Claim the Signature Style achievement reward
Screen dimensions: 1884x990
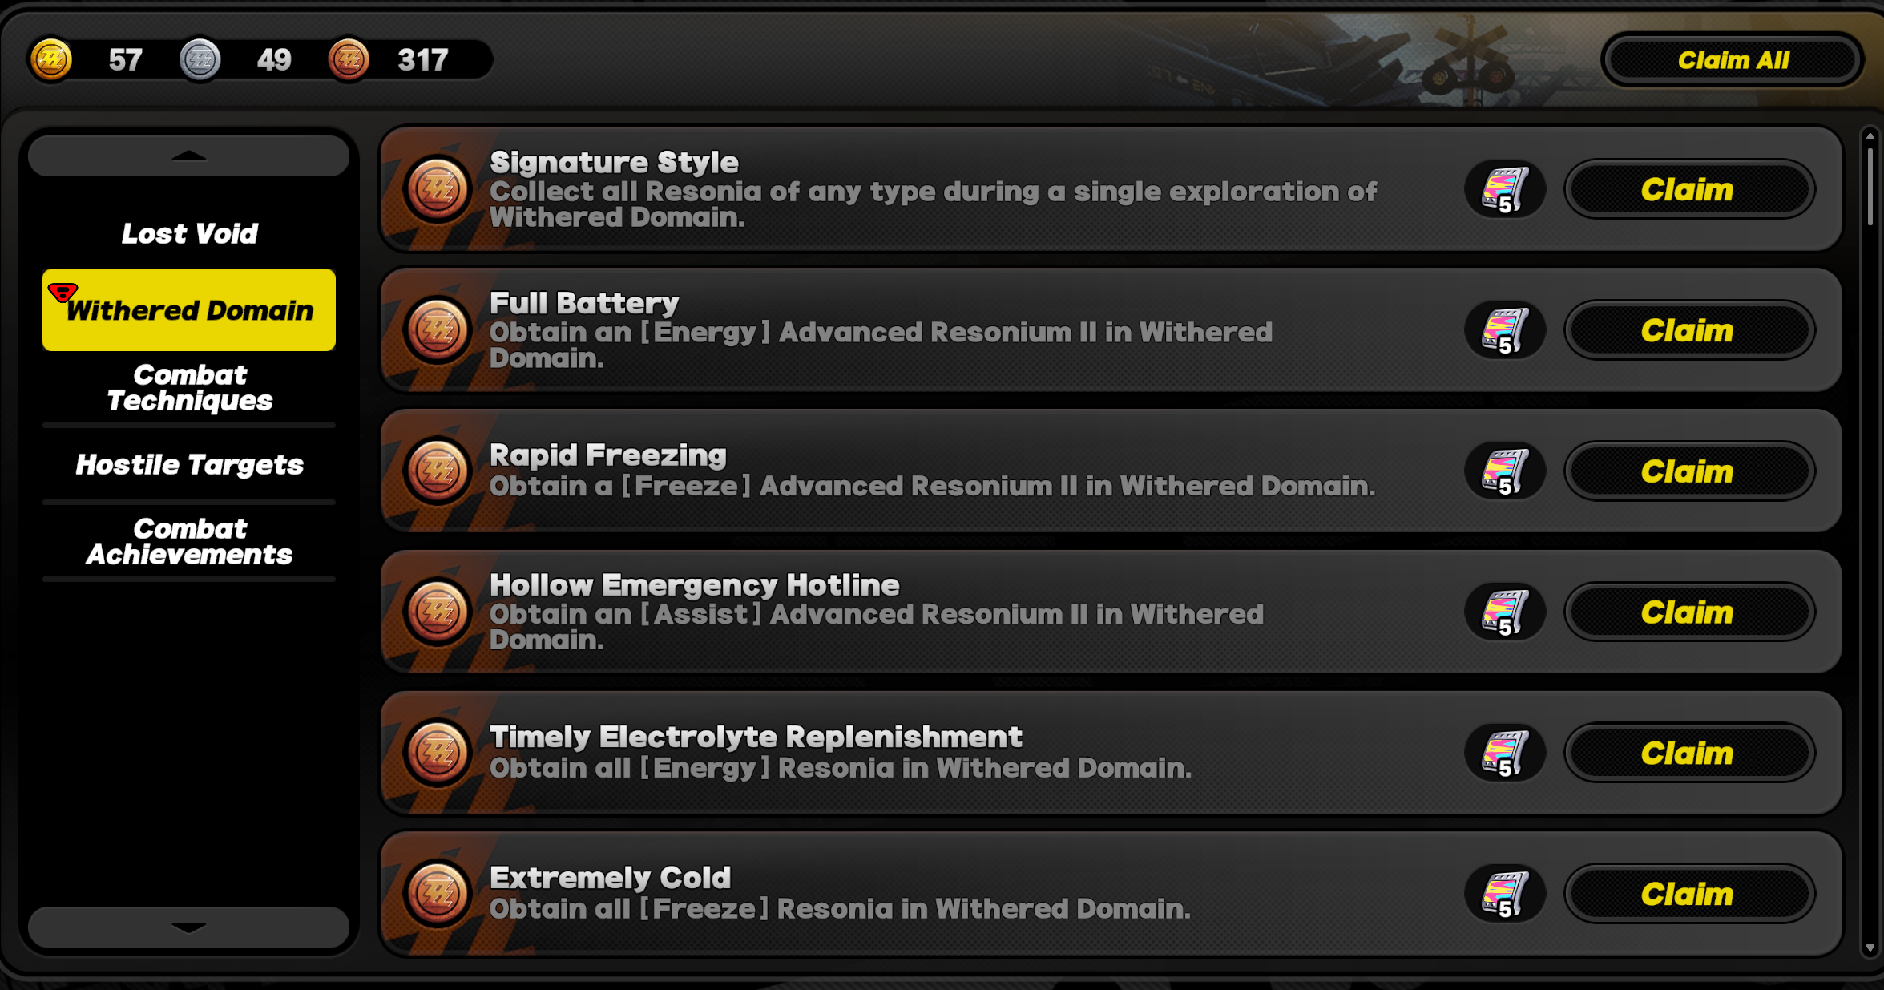pyautogui.click(x=1689, y=190)
